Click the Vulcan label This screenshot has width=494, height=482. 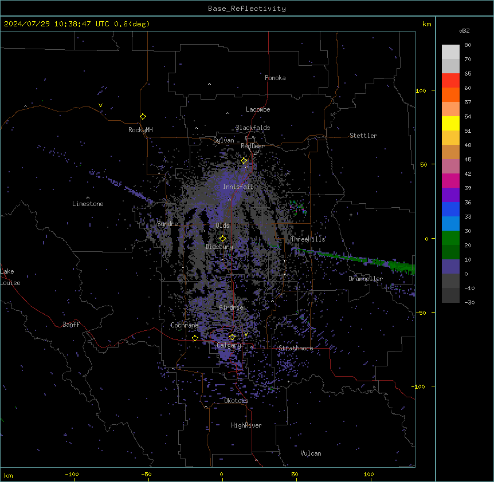coord(311,453)
